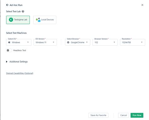The image size is (149, 120).
Task: Click the Ad-hoc Run title
Action: (x=16, y=5)
